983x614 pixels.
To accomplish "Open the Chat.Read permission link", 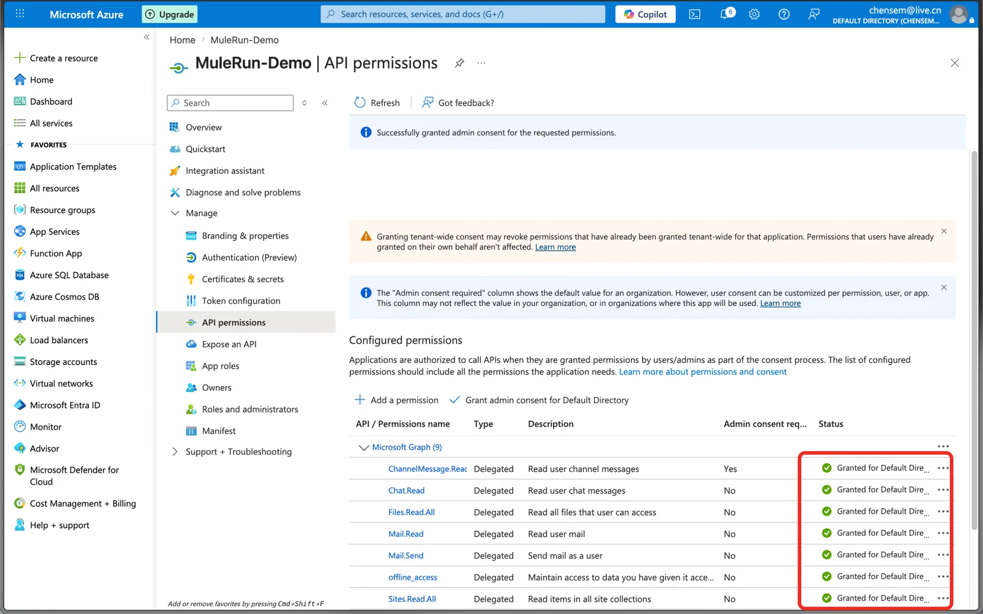I will click(406, 490).
